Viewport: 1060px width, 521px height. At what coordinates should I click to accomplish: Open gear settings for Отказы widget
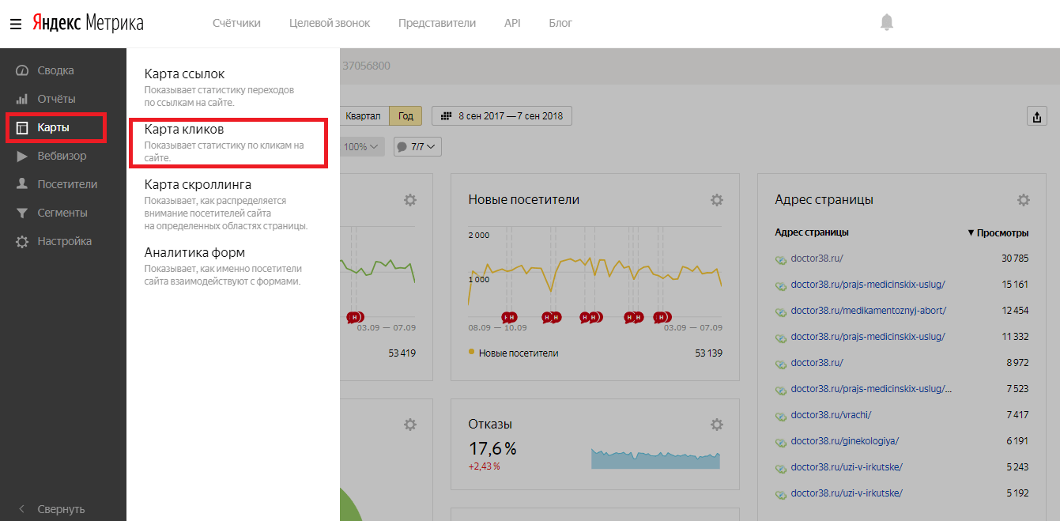click(x=716, y=425)
